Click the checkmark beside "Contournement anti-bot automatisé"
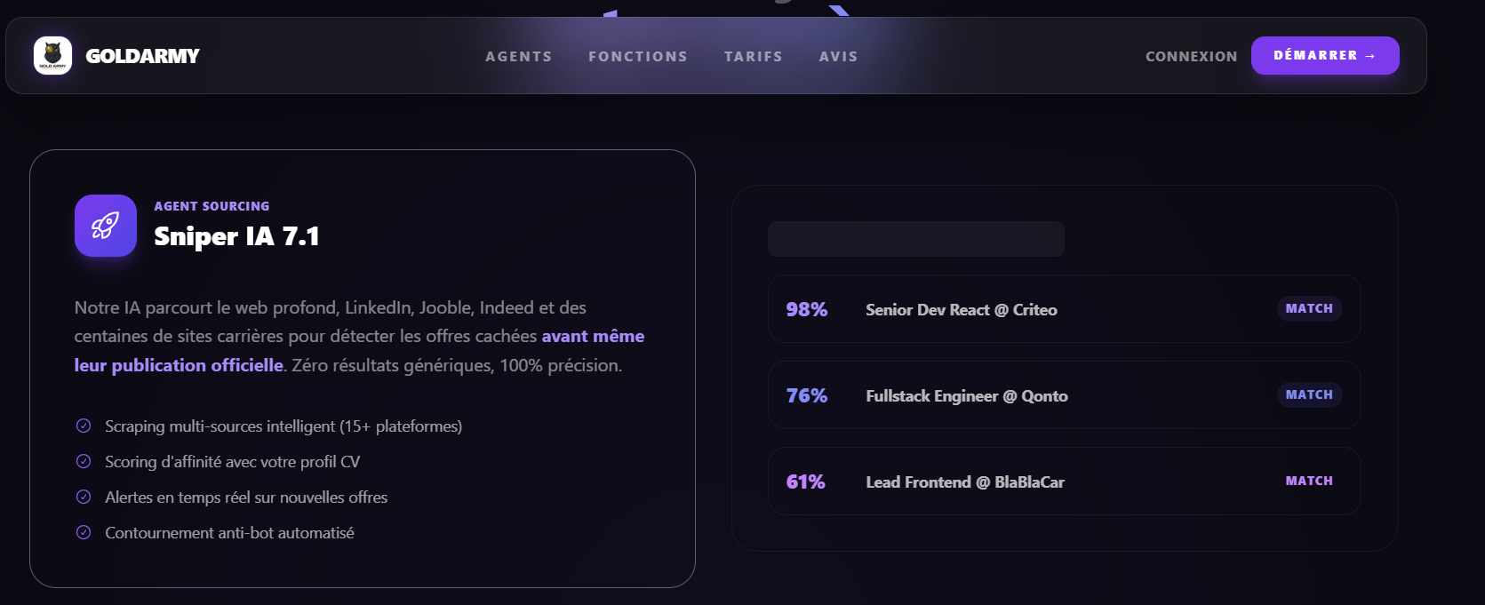 point(83,532)
